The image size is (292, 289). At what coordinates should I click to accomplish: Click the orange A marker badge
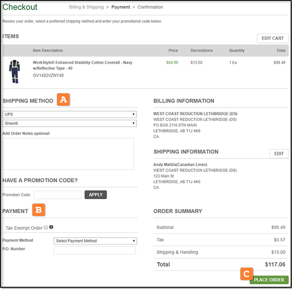pos(63,100)
